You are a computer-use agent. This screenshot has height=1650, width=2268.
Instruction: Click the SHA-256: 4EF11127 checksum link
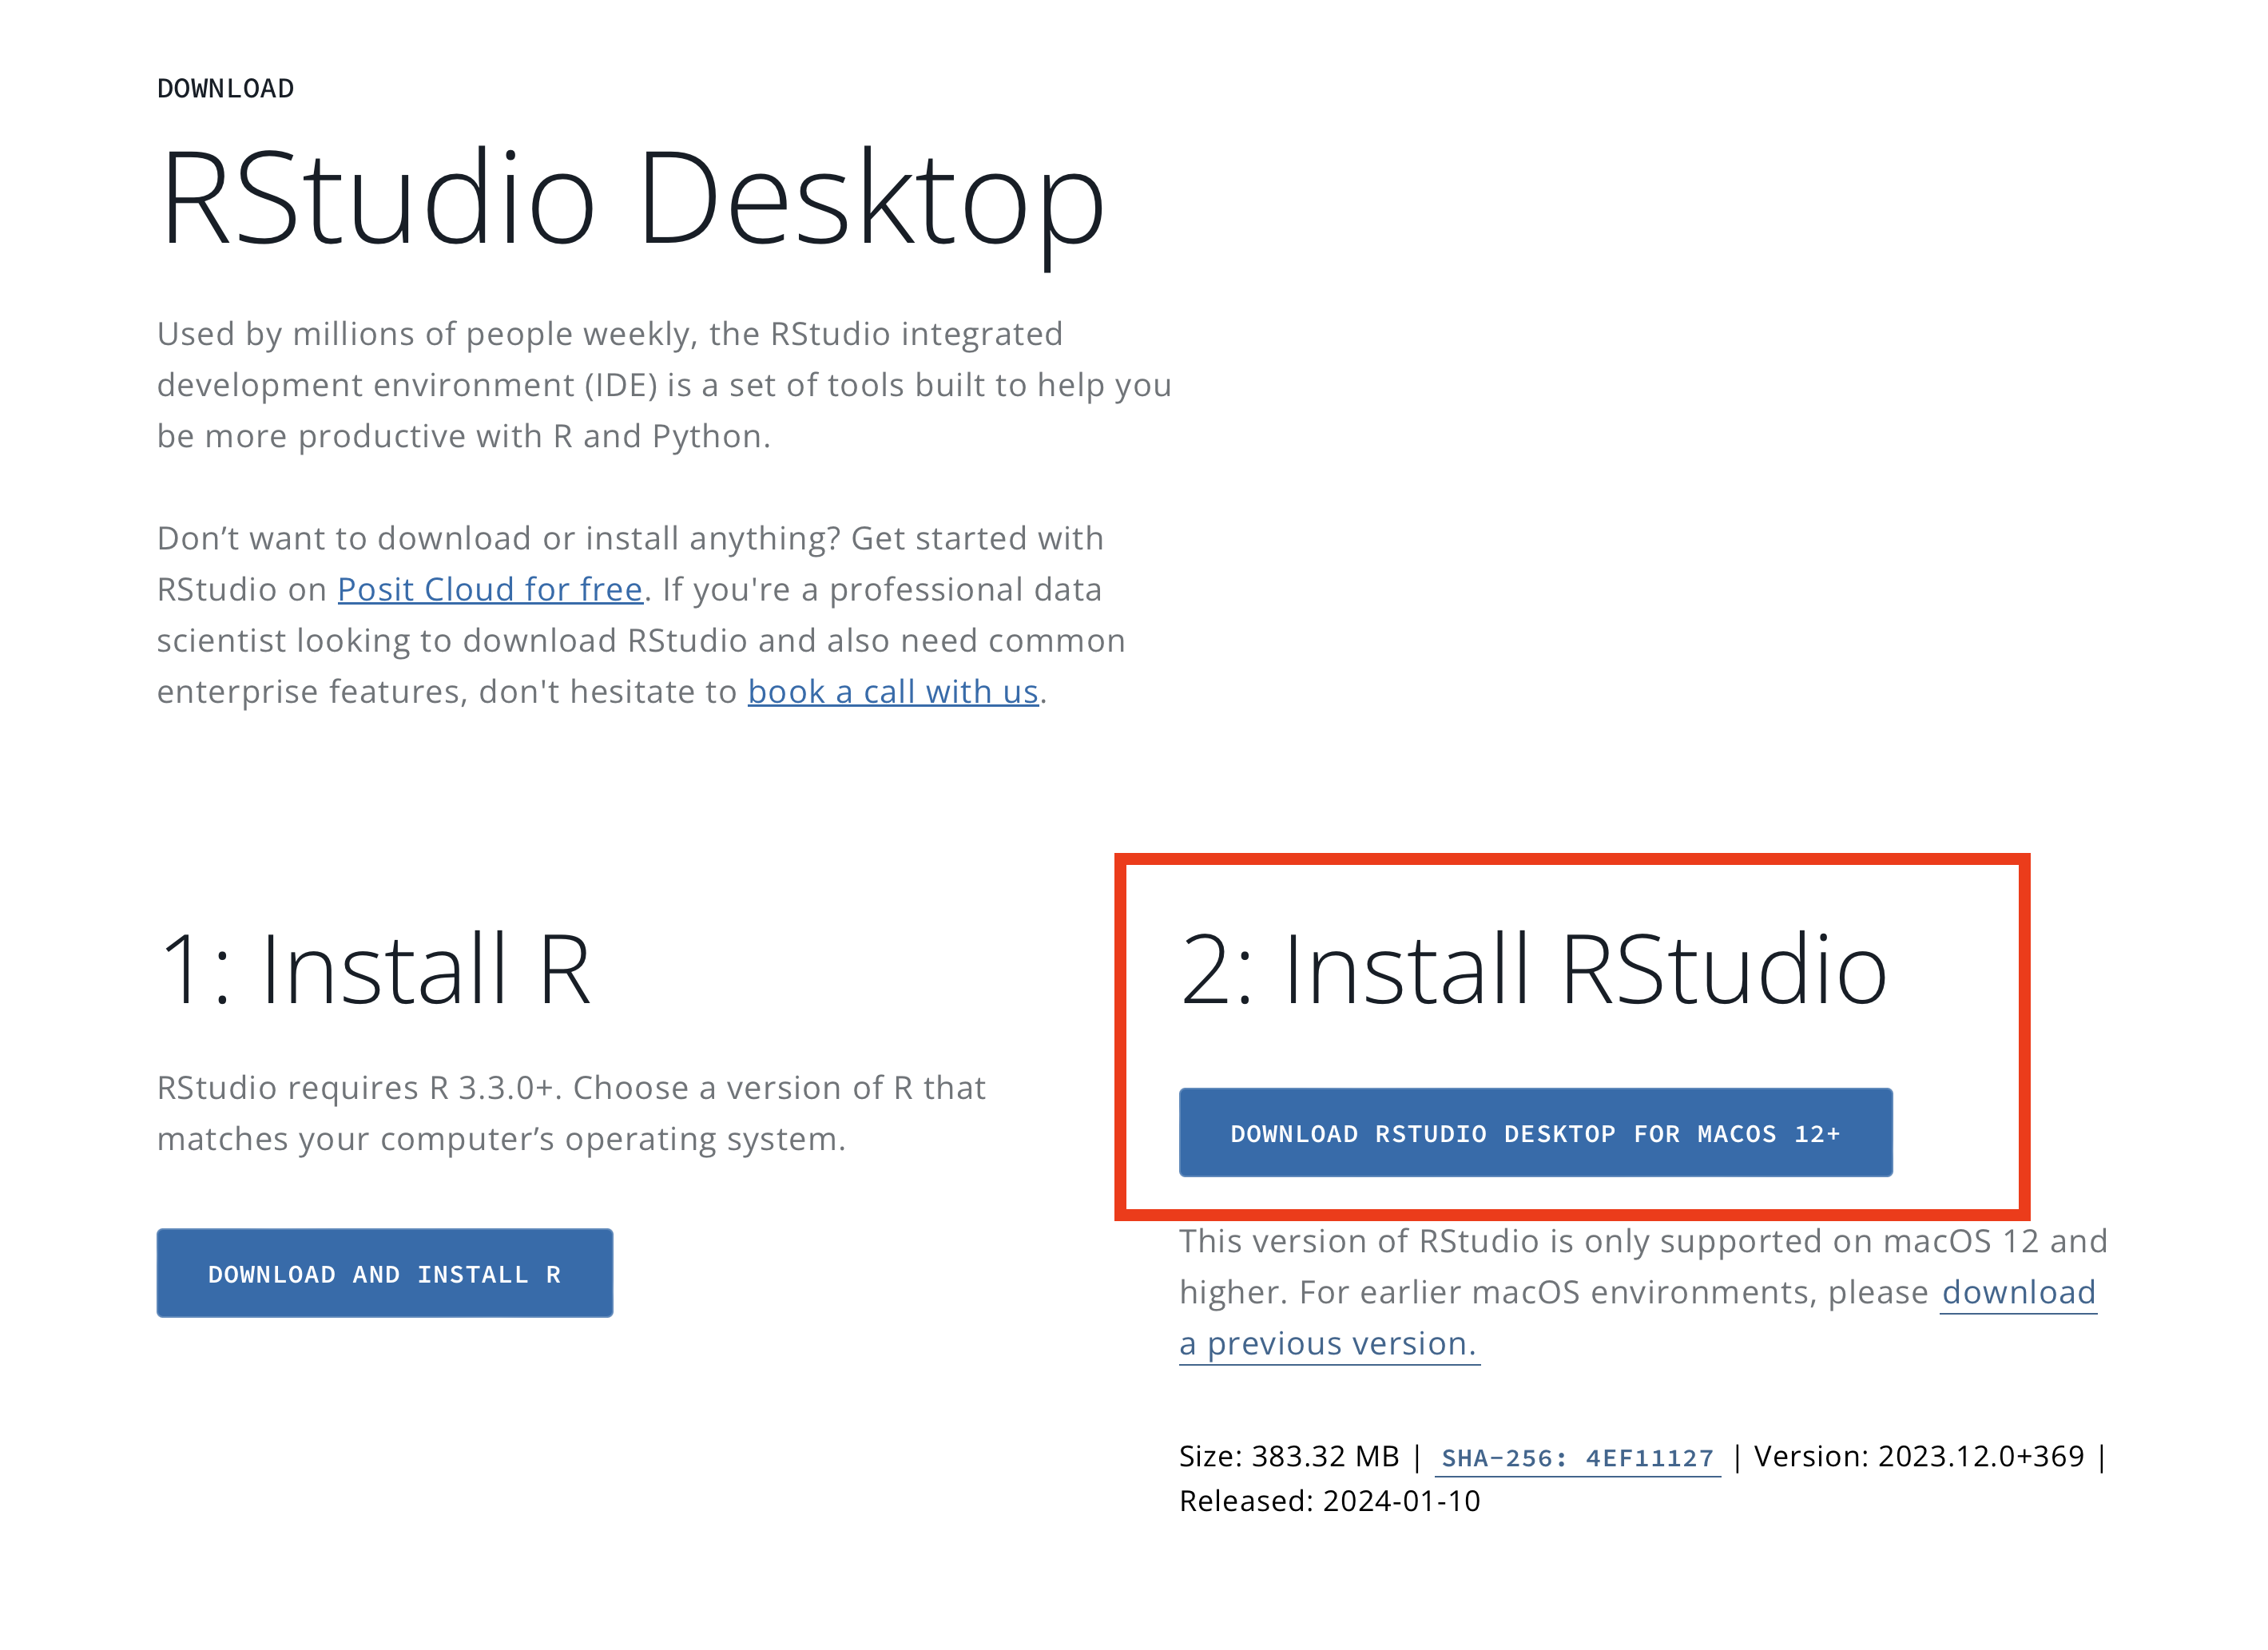tap(1576, 1458)
